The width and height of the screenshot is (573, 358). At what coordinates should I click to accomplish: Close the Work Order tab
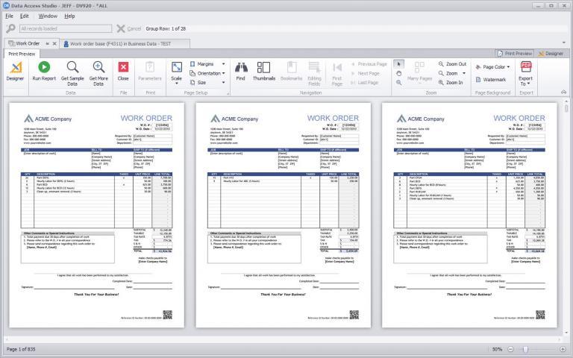coord(54,43)
